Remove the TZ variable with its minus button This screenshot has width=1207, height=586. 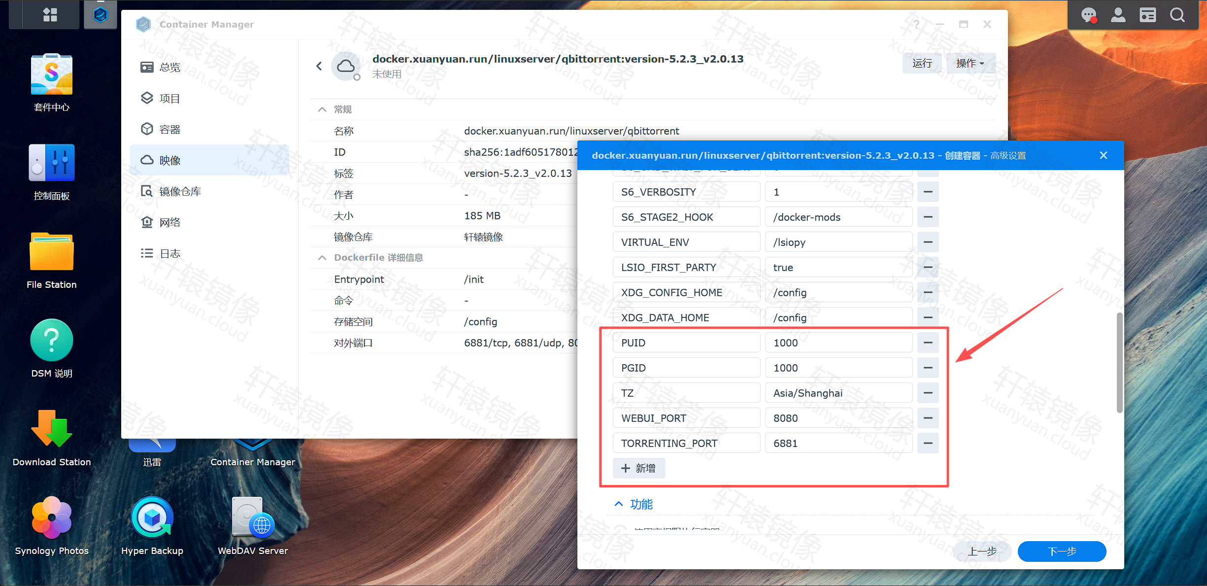click(928, 393)
